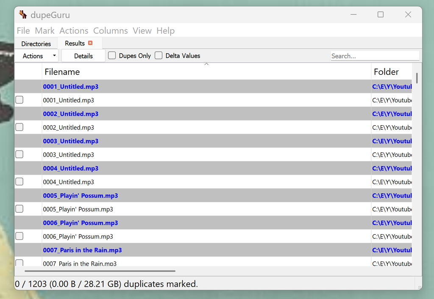The height and width of the screenshot is (299, 434).
Task: Check the duplicate 0005_Playin' Possum.mp3 checkbox
Action: (19, 209)
